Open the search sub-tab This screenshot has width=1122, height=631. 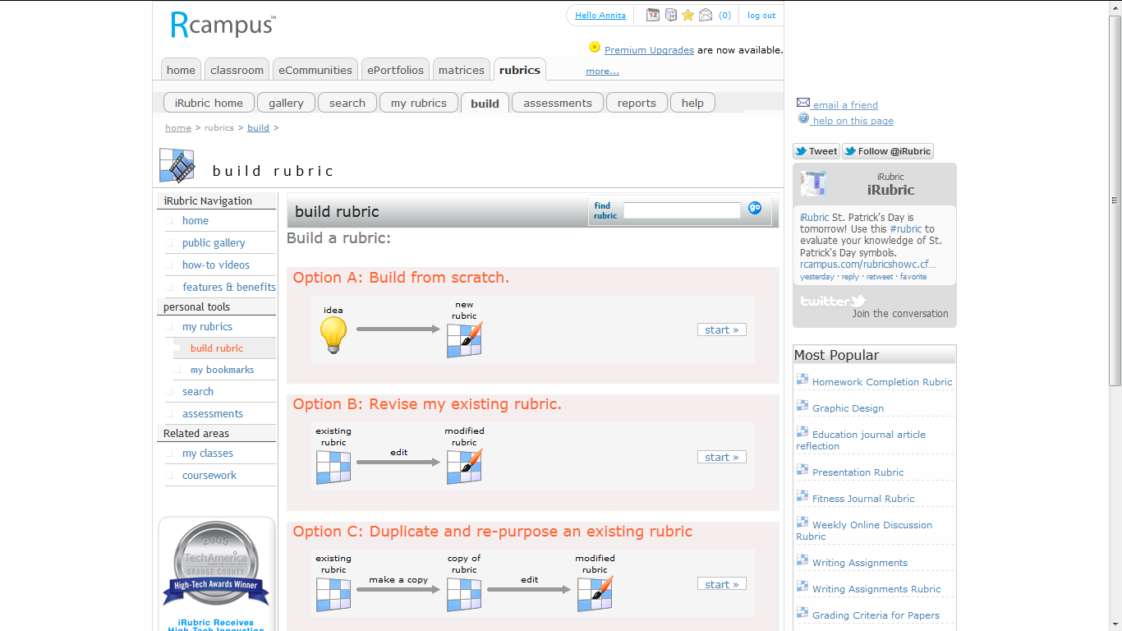pos(347,103)
